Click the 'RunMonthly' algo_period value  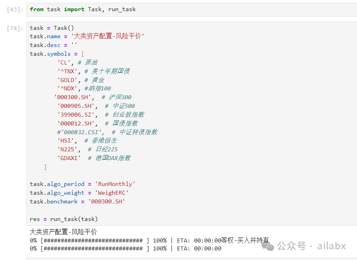pos(115,184)
